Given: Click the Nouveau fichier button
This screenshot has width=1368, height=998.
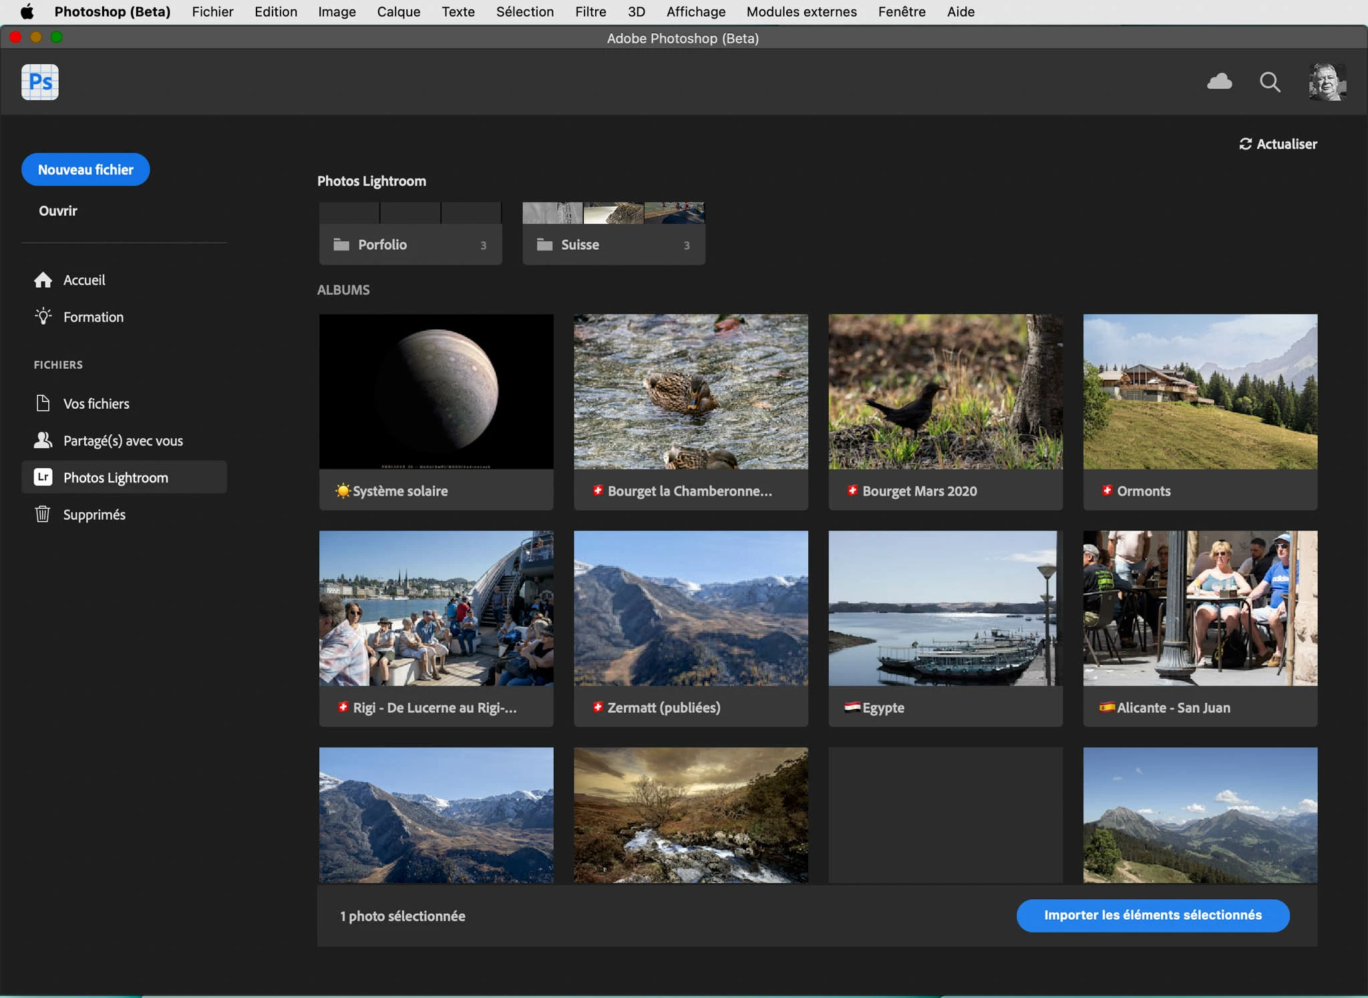Looking at the screenshot, I should (85, 170).
